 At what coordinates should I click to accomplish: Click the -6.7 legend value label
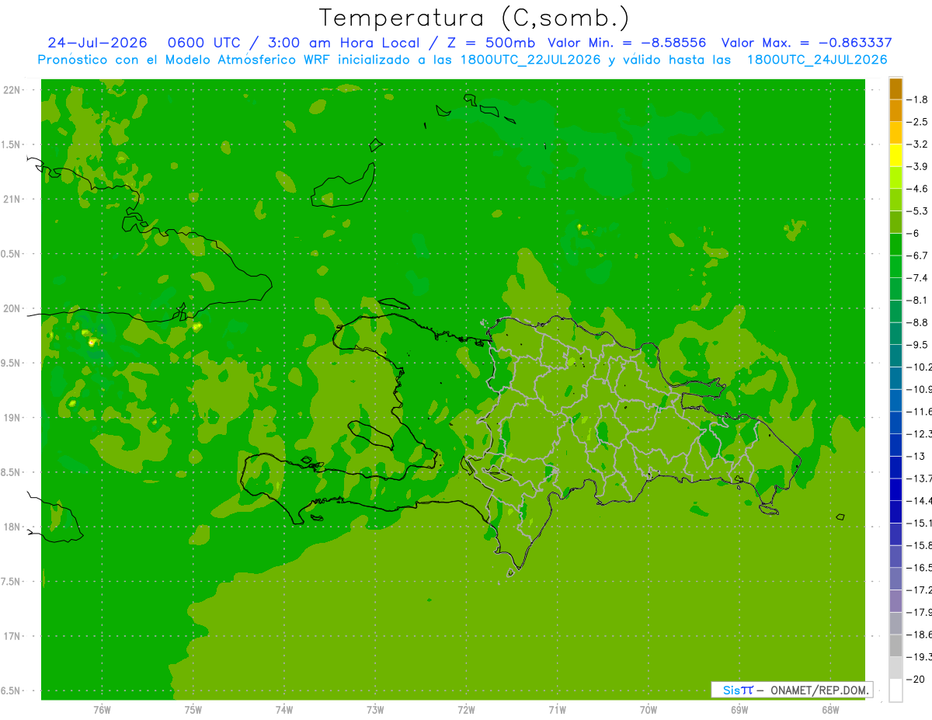click(x=920, y=256)
